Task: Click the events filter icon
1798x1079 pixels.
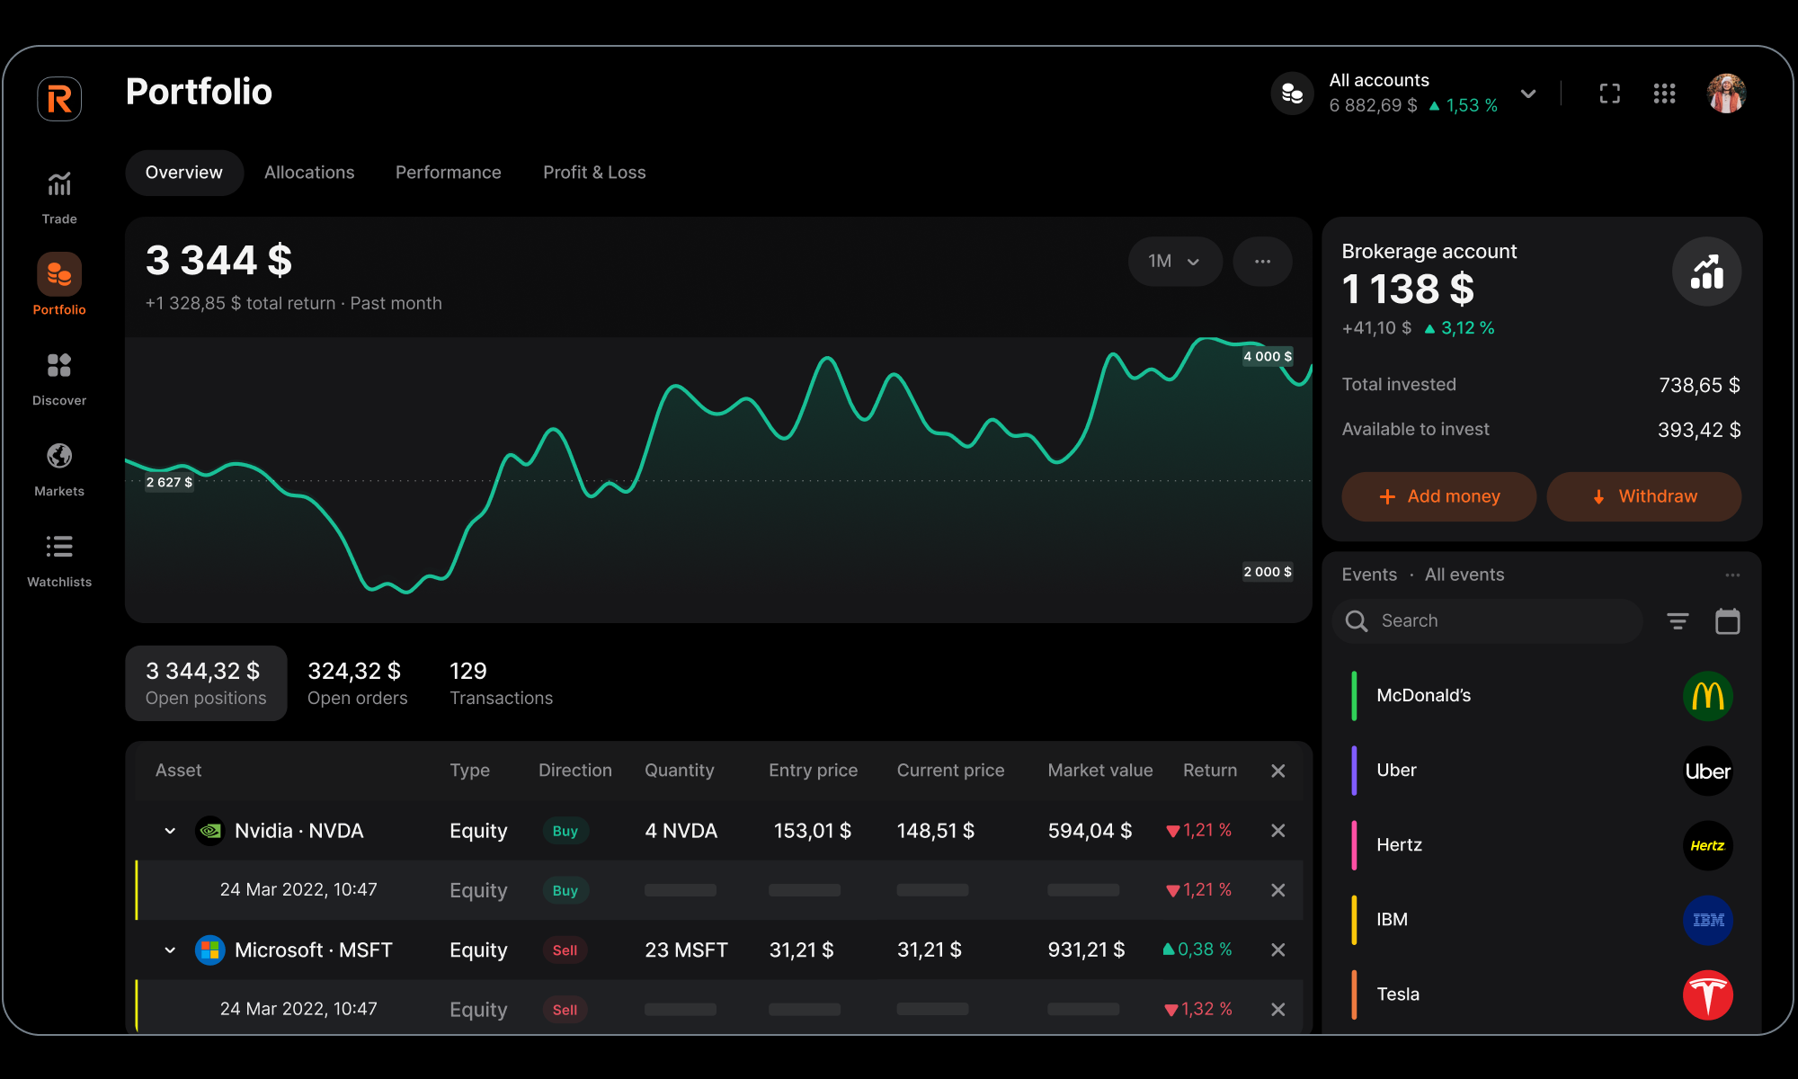Action: (1678, 621)
